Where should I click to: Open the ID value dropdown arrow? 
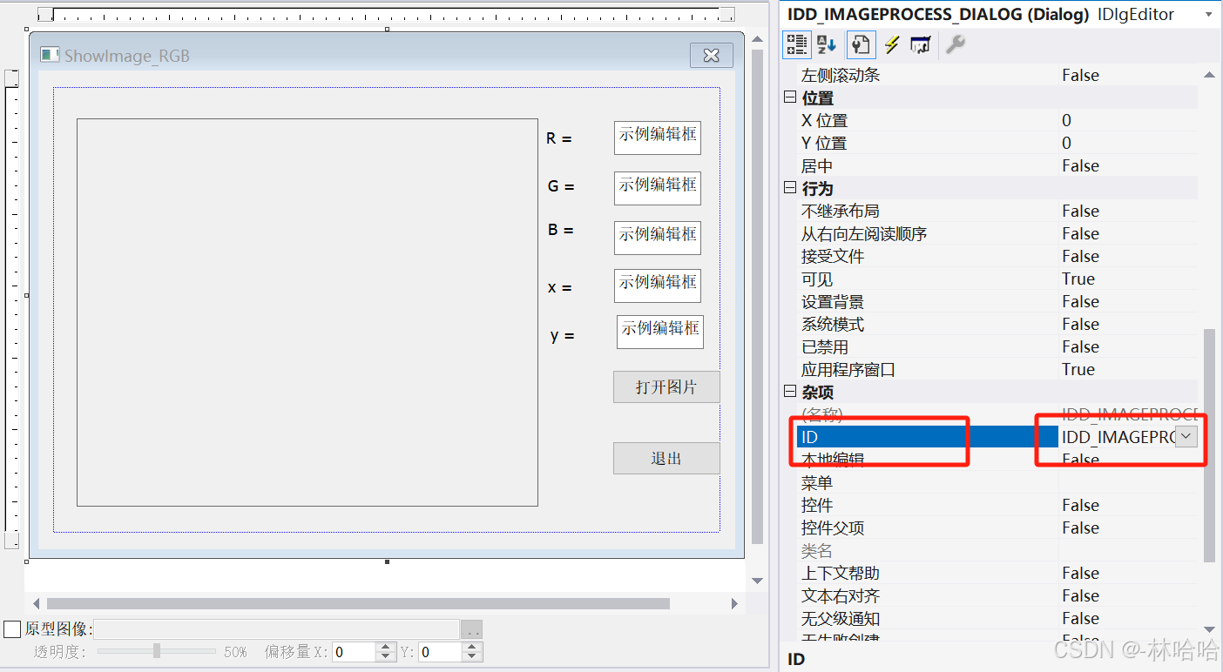(1186, 436)
